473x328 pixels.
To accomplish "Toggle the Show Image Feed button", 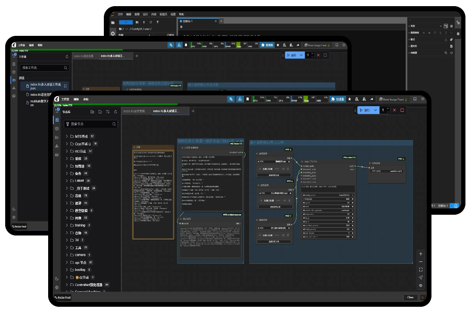I will point(393,100).
